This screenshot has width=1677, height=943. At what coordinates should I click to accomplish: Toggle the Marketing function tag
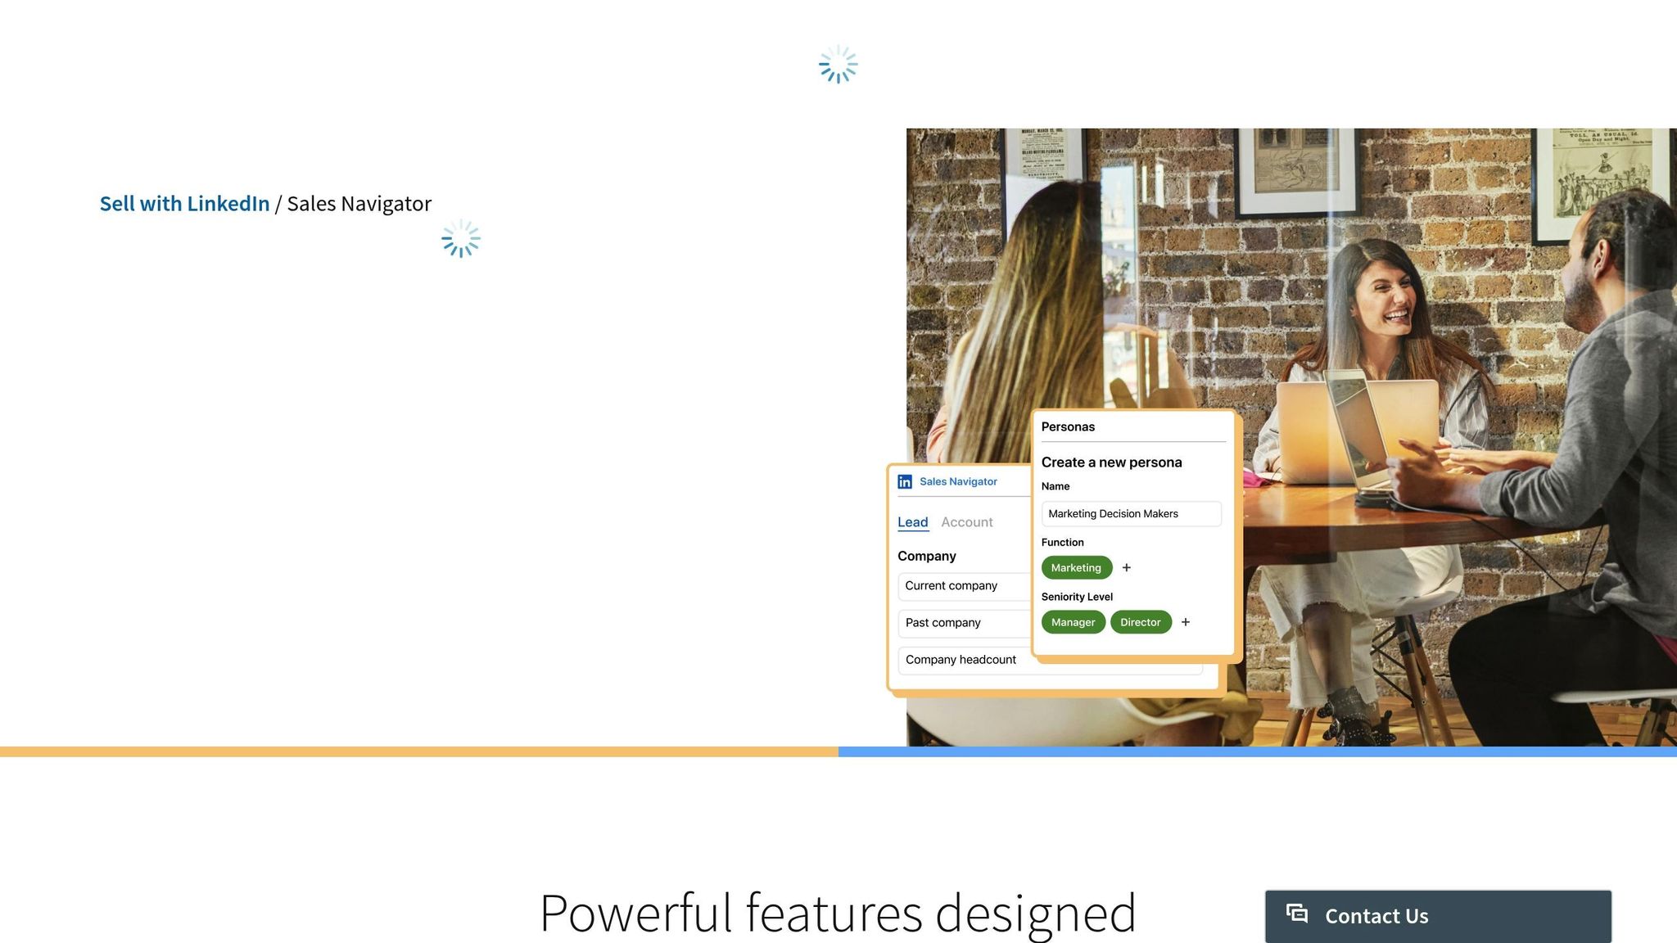pyautogui.click(x=1076, y=567)
